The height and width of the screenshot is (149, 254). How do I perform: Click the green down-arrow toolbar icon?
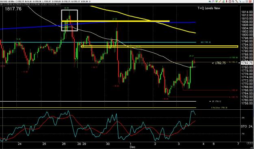tap(217, 1)
